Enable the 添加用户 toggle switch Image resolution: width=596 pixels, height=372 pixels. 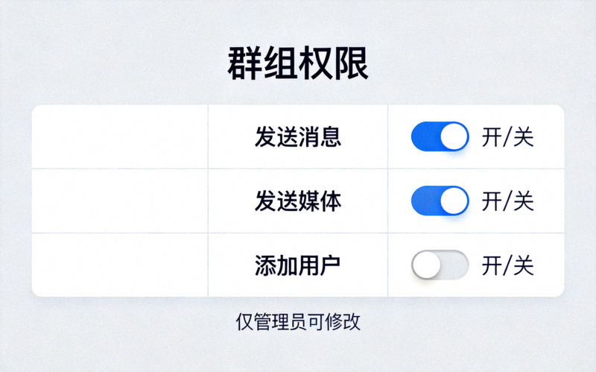pyautogui.click(x=440, y=265)
